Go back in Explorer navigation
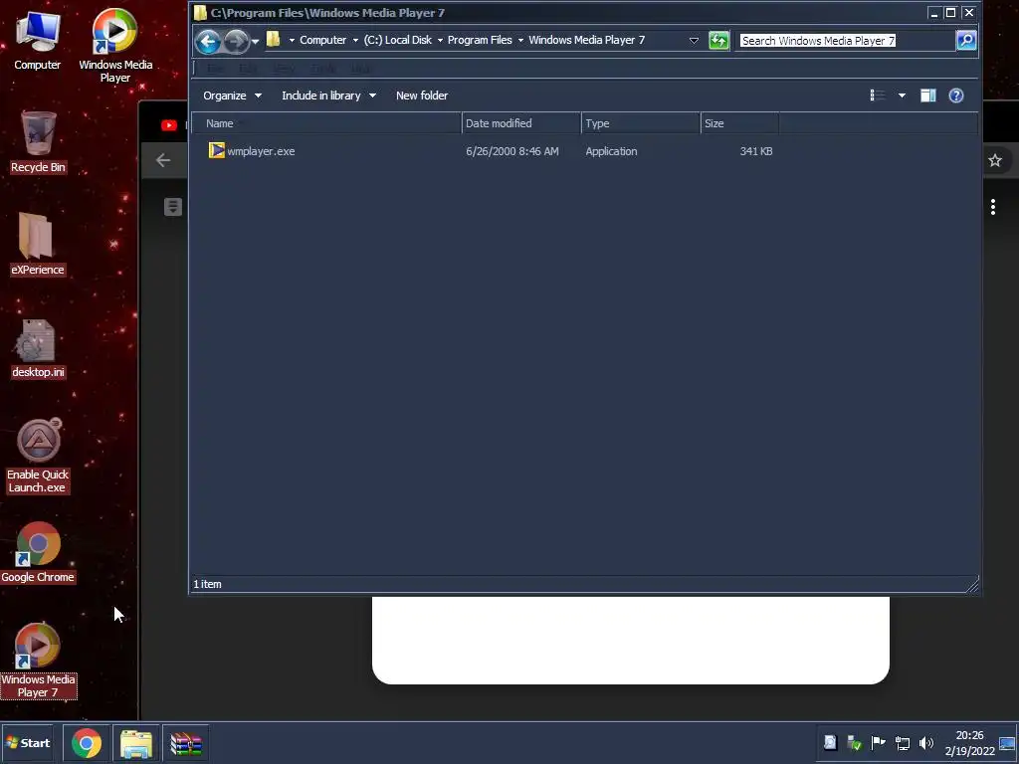Viewport: 1019px width, 764px height. (208, 42)
